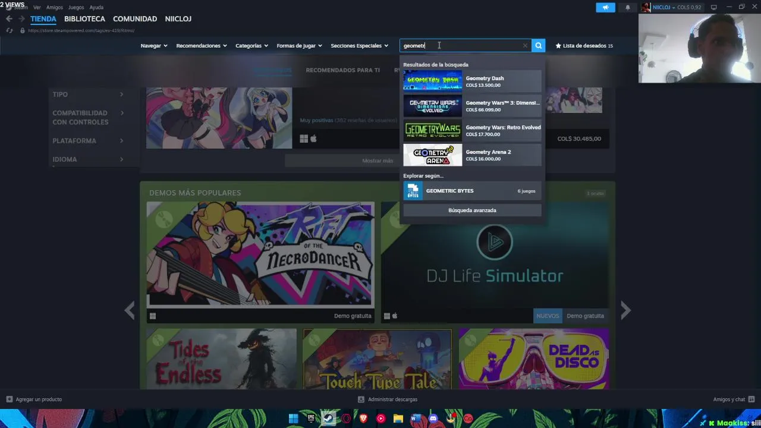This screenshot has height=428, width=761.
Task: Click the Amigos y chat icon
Action: click(x=751, y=399)
